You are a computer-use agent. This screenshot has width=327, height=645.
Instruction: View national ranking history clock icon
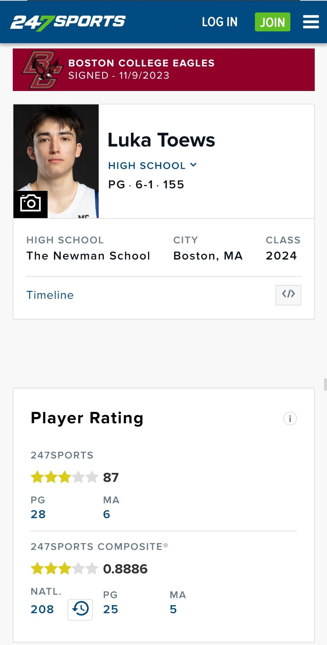[80, 609]
